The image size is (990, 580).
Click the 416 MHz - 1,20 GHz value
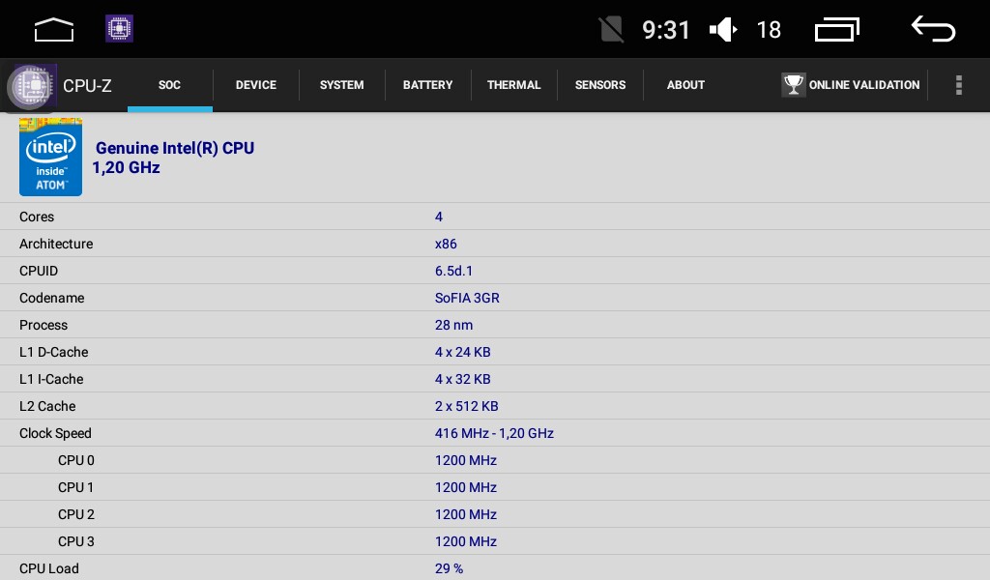[x=494, y=434]
